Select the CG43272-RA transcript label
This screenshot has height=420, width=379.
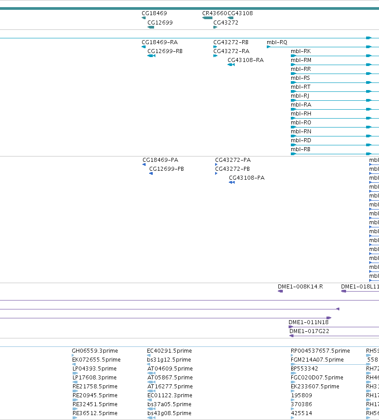coord(231,51)
